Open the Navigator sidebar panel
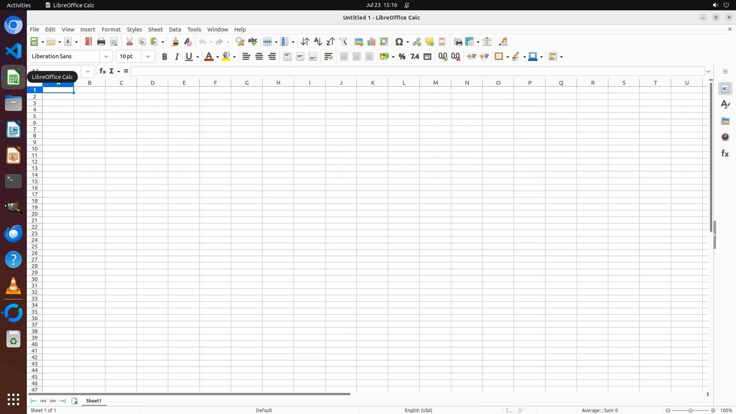The width and height of the screenshot is (736, 414). click(725, 137)
